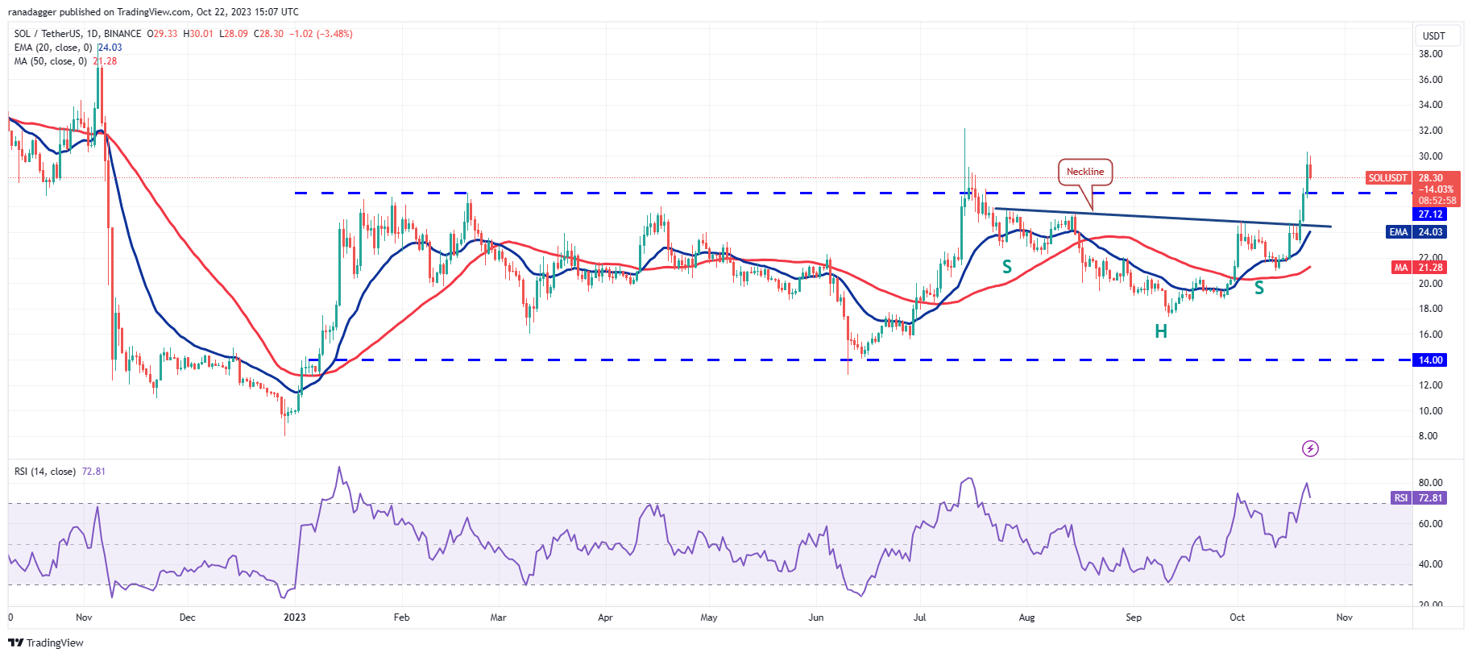Click the SOLUSDT red price tag
Image resolution: width=1472 pixels, height=657 pixels.
[1387, 178]
